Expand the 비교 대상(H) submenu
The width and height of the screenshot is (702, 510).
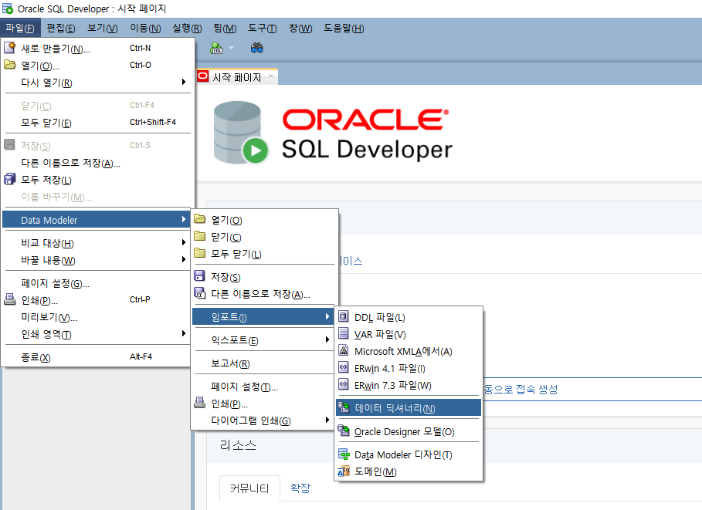pos(184,242)
